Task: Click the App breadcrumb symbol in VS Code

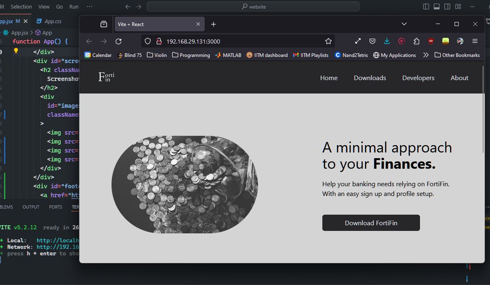Action: click(x=44, y=33)
